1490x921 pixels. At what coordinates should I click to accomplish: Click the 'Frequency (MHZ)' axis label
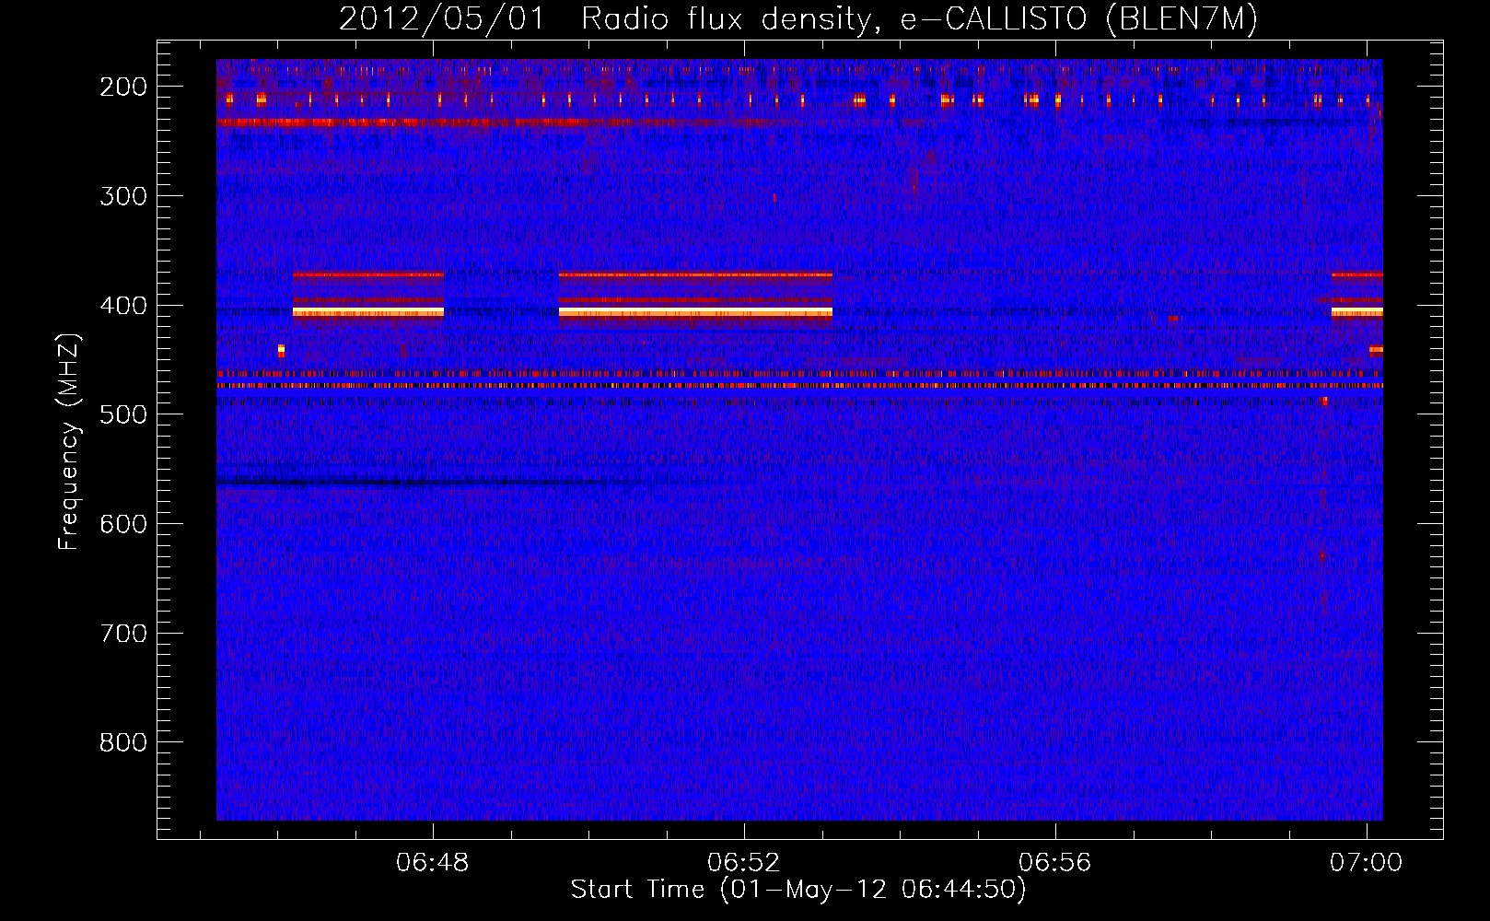coord(69,441)
